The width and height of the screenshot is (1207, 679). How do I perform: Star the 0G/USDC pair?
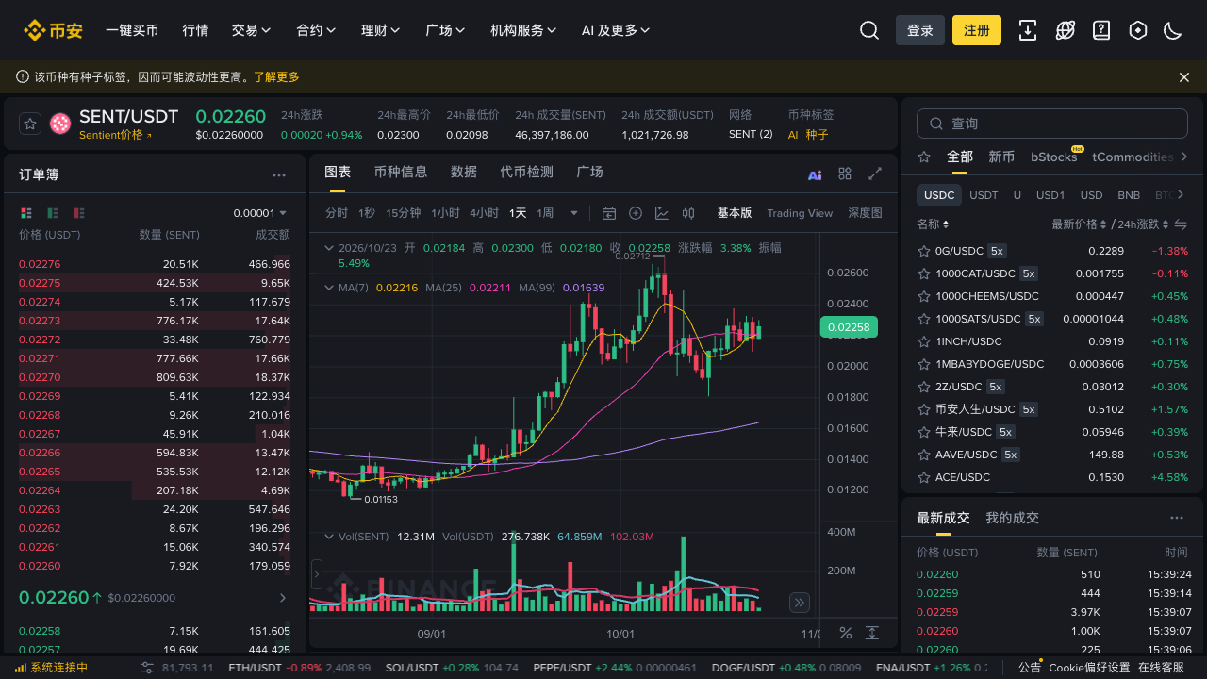click(924, 251)
